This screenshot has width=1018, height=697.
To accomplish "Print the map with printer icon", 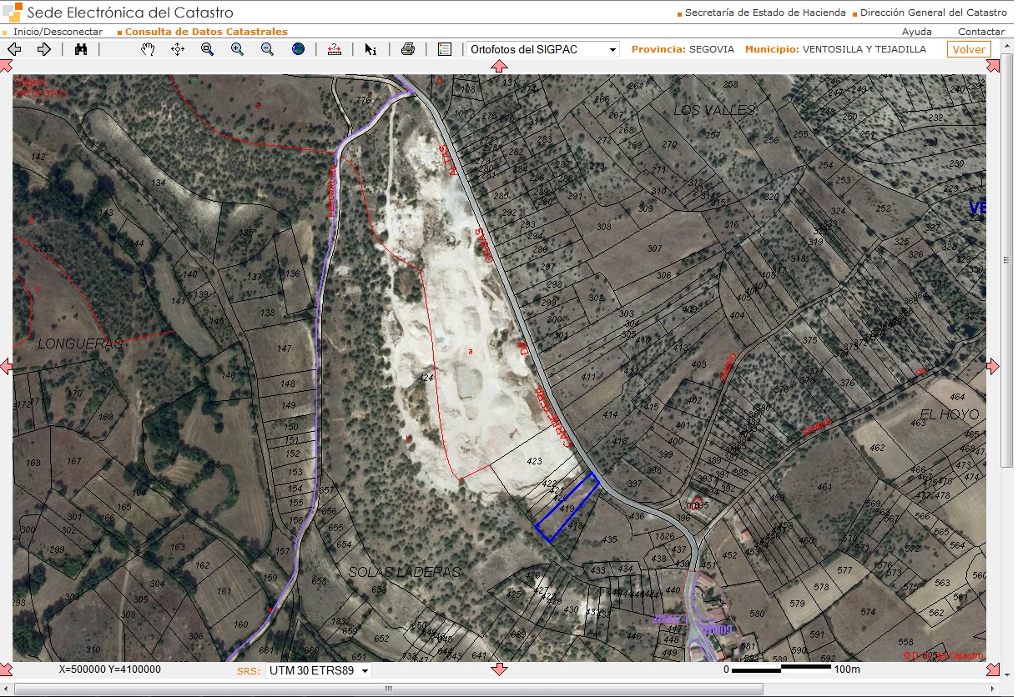I will pyautogui.click(x=408, y=49).
